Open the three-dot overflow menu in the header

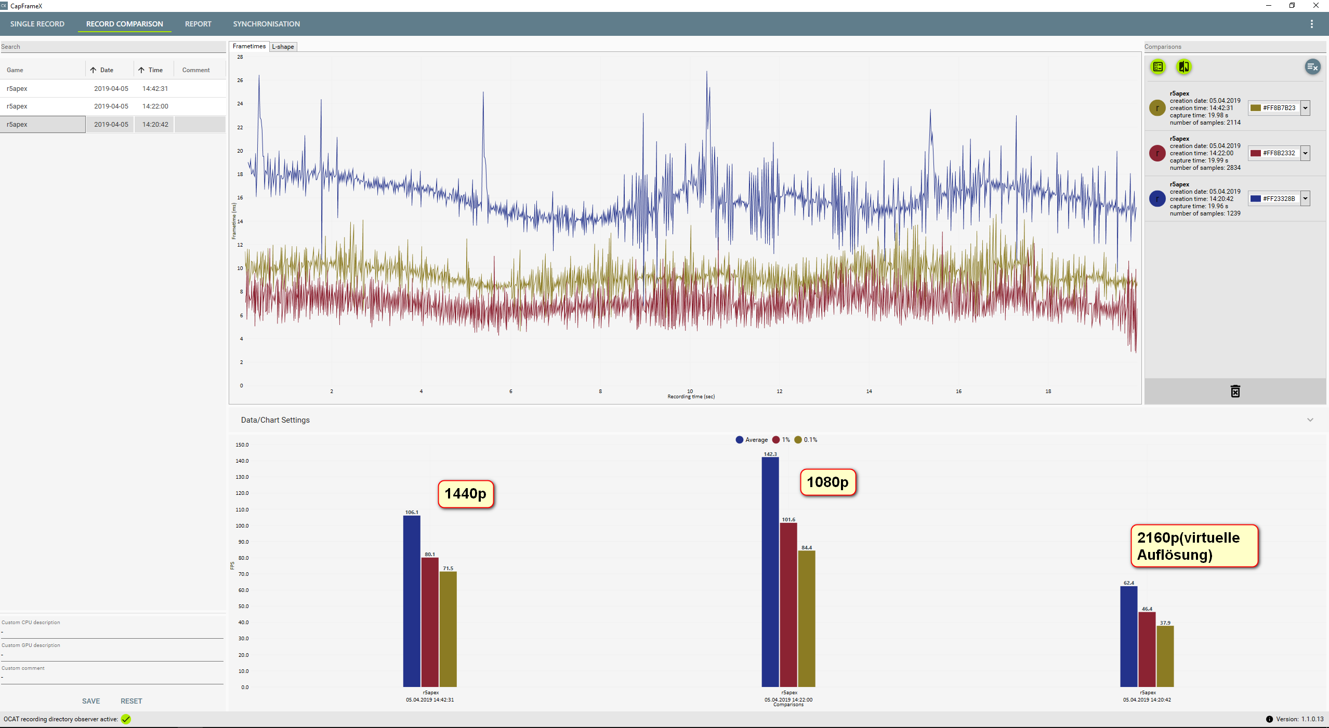pyautogui.click(x=1311, y=24)
